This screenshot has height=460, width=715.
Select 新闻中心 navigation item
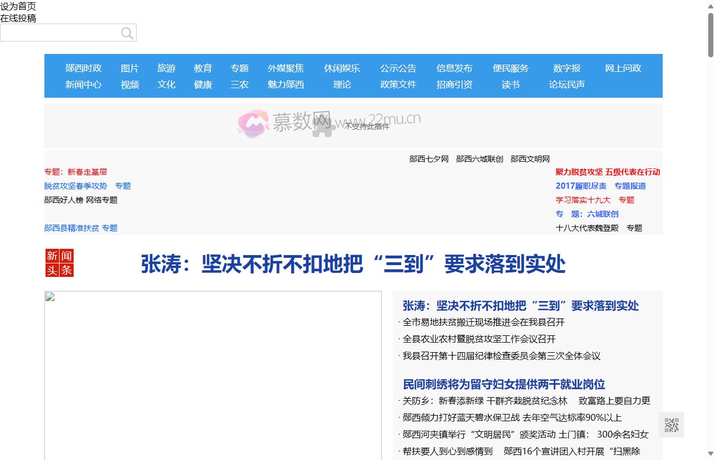pyautogui.click(x=83, y=84)
